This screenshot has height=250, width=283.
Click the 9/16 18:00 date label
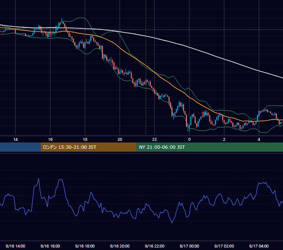point(85,246)
